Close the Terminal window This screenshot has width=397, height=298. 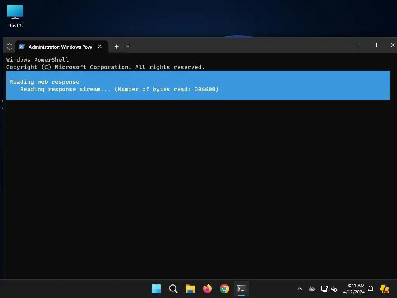pyautogui.click(x=392, y=45)
